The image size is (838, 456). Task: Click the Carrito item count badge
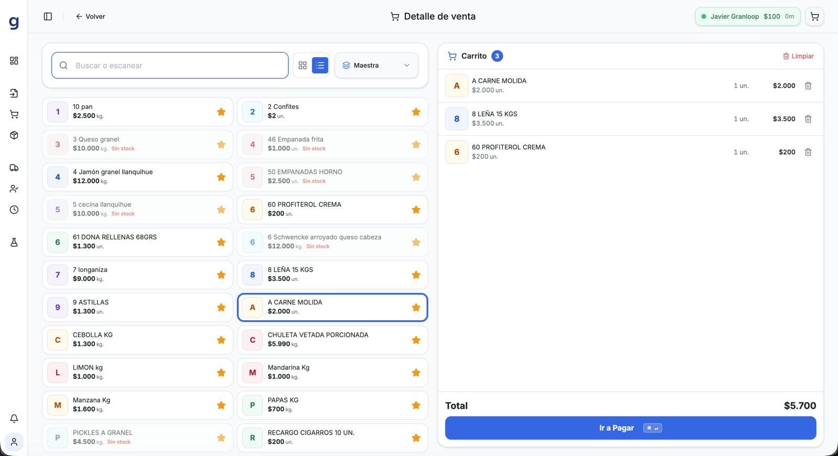pos(497,56)
